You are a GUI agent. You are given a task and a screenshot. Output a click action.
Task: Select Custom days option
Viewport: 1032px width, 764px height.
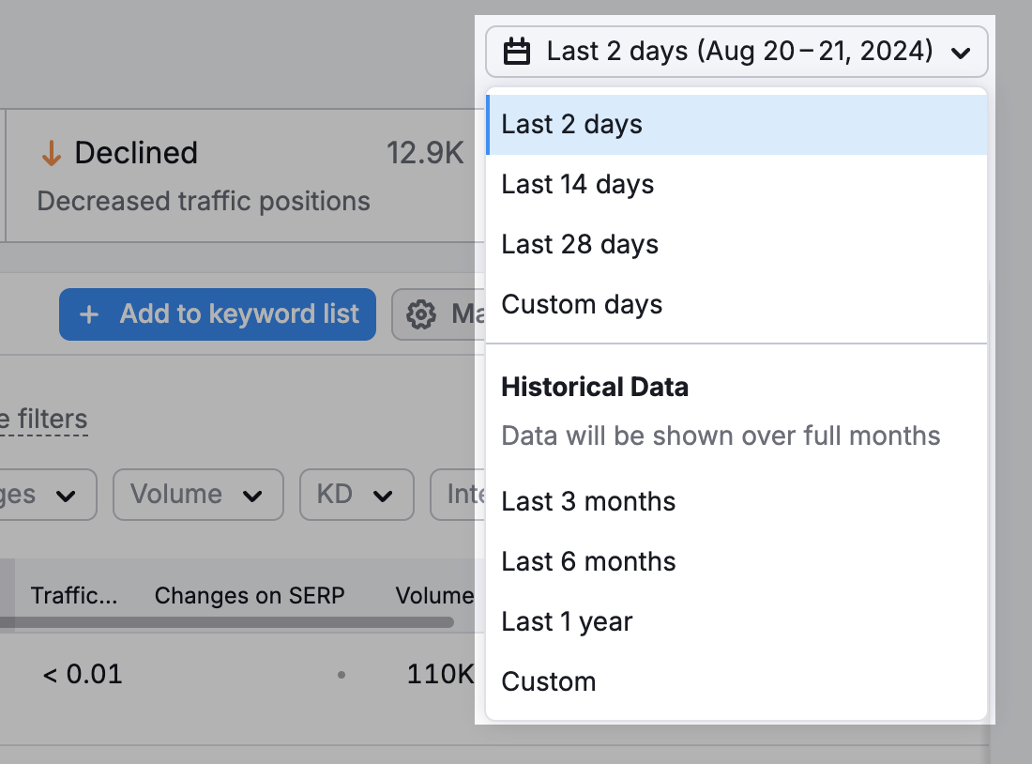coord(582,305)
